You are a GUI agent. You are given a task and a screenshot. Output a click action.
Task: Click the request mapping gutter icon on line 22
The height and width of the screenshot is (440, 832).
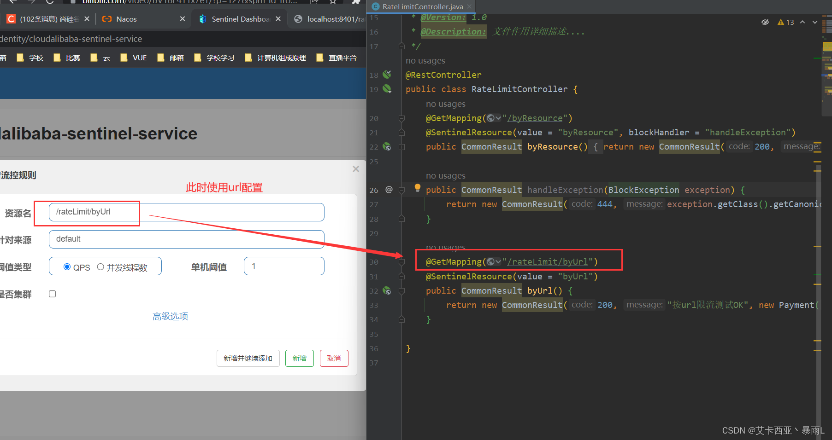point(387,147)
